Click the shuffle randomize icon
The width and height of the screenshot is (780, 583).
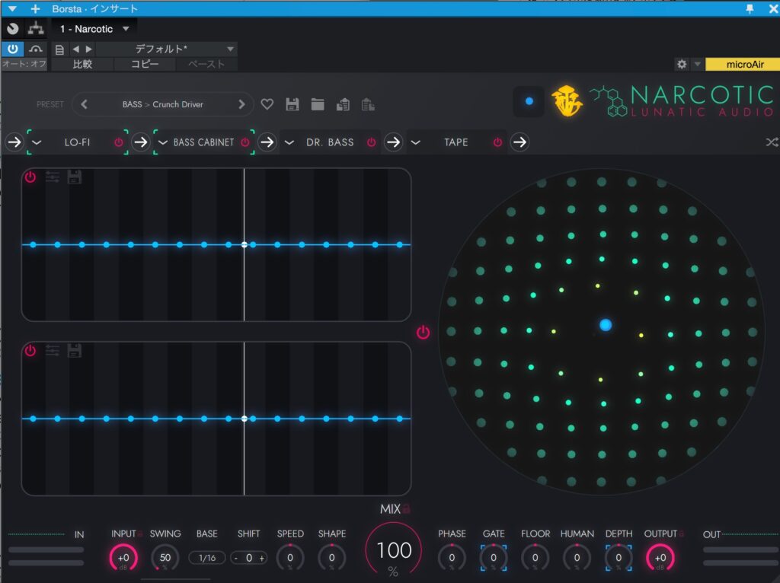771,142
